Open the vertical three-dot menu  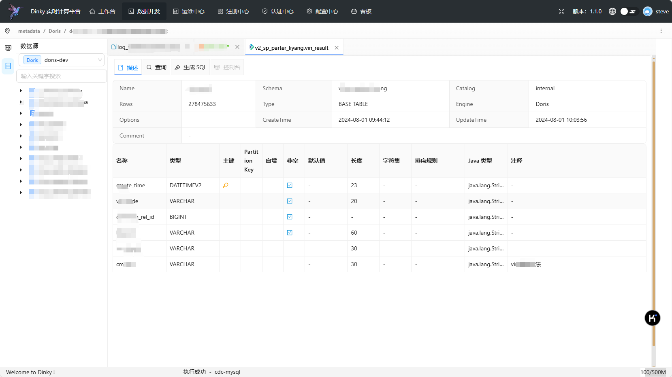click(661, 31)
